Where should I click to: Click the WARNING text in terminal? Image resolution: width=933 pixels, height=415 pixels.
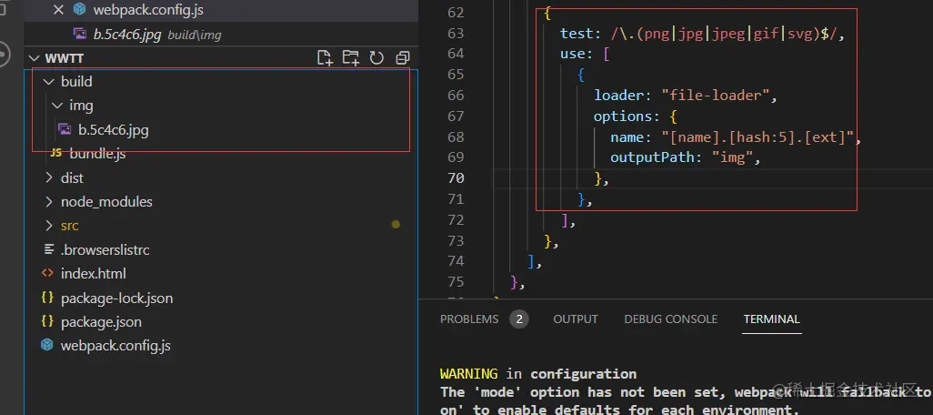pyautogui.click(x=469, y=374)
